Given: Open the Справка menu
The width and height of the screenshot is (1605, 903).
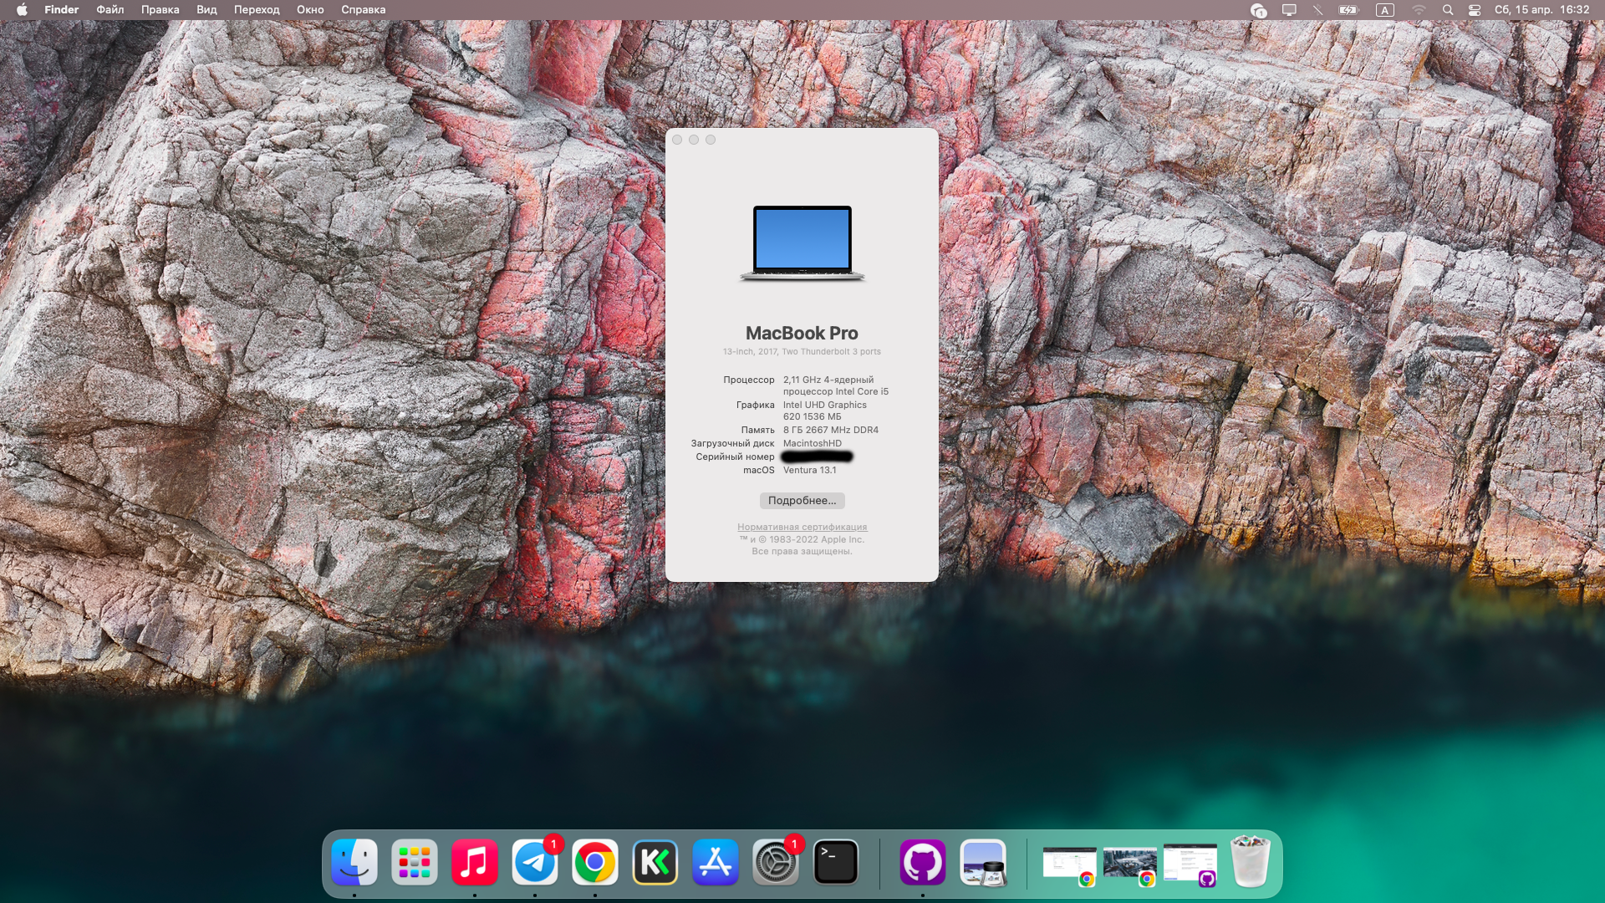Looking at the screenshot, I should click(364, 10).
